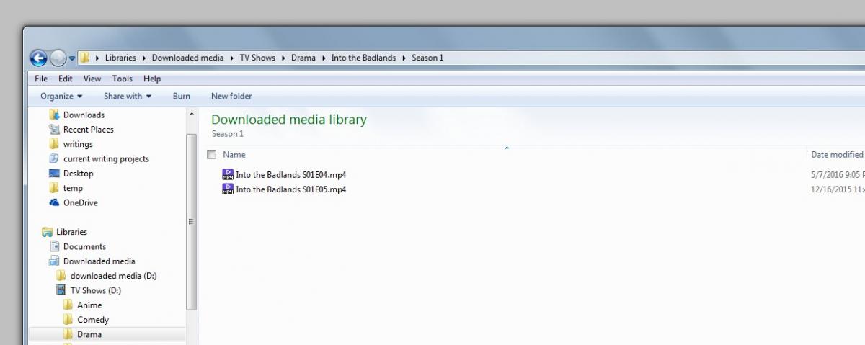
Task: Expand the arrow after Into the Badlands breadcrumb
Action: point(404,58)
